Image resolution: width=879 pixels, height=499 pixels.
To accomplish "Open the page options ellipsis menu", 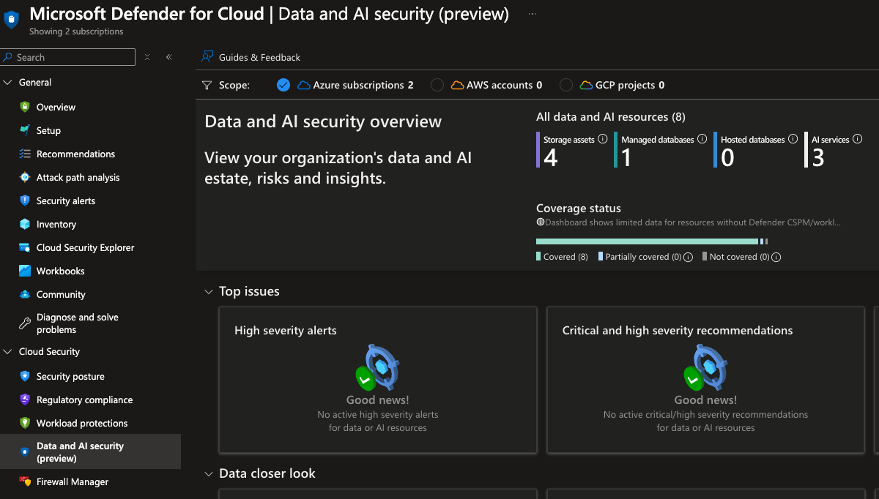I will click(x=532, y=12).
